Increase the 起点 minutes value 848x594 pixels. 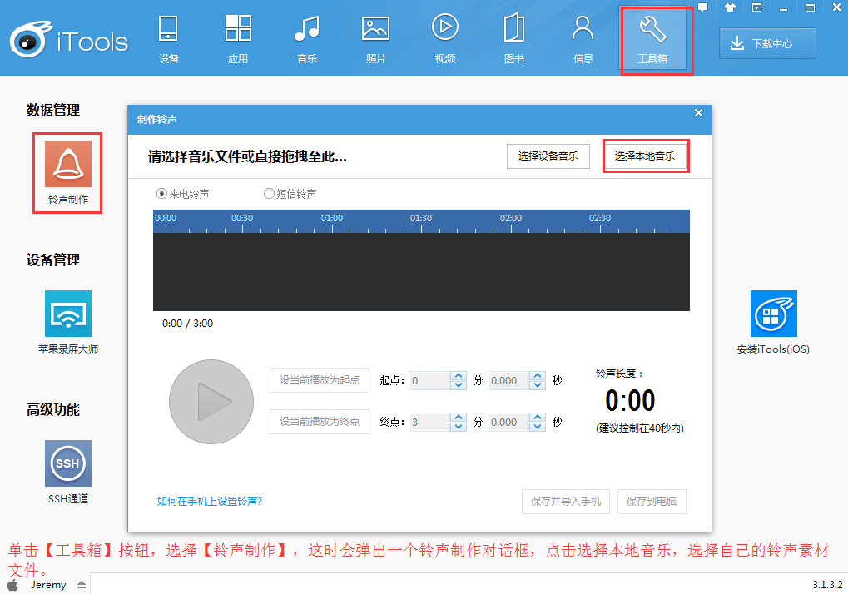click(x=459, y=376)
